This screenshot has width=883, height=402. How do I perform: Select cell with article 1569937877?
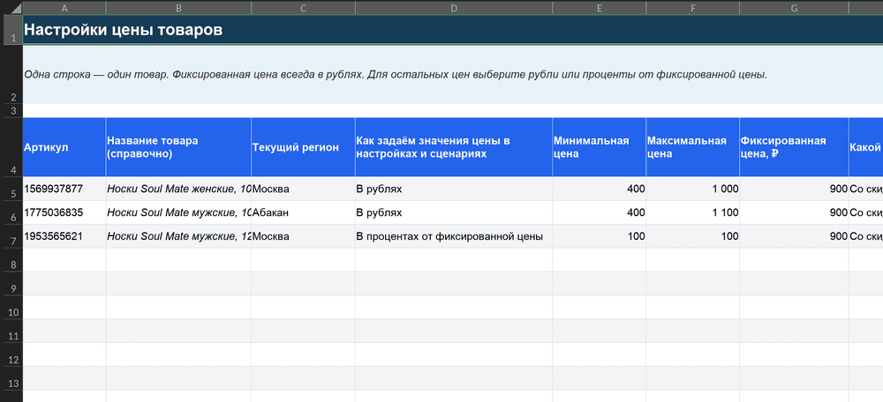coord(64,189)
